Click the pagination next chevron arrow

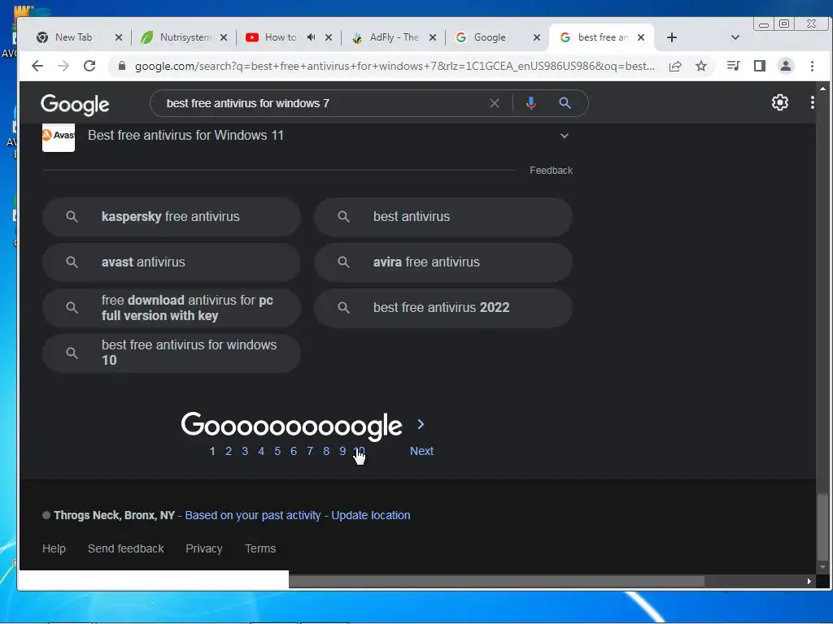[421, 424]
